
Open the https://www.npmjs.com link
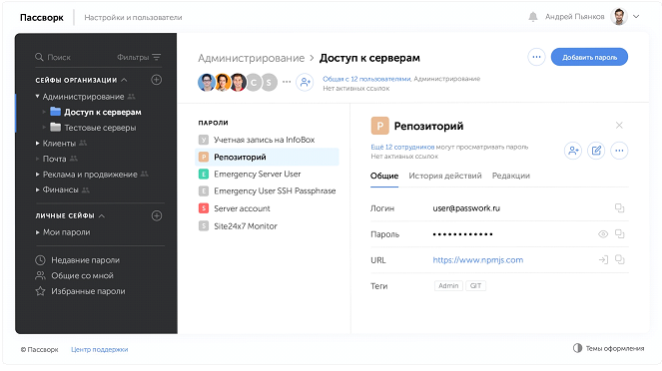point(478,260)
